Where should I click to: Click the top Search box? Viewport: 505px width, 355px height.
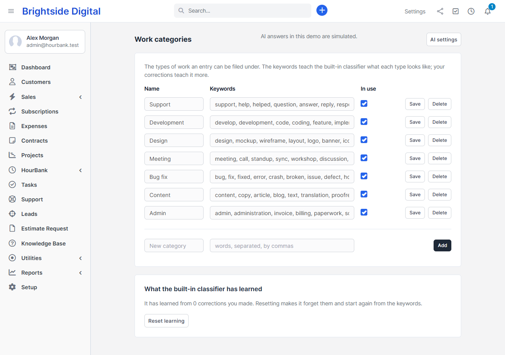(243, 11)
